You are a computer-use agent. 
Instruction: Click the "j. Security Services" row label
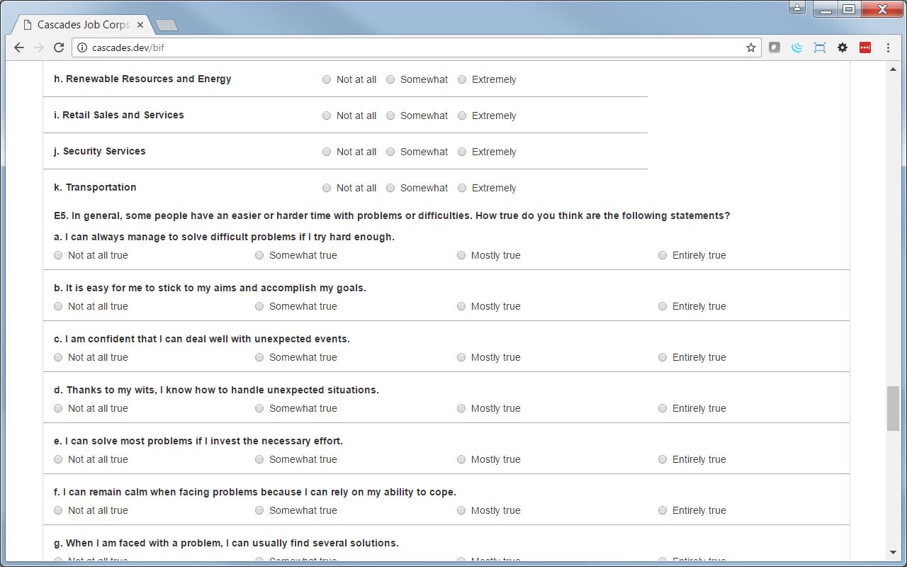tap(100, 151)
